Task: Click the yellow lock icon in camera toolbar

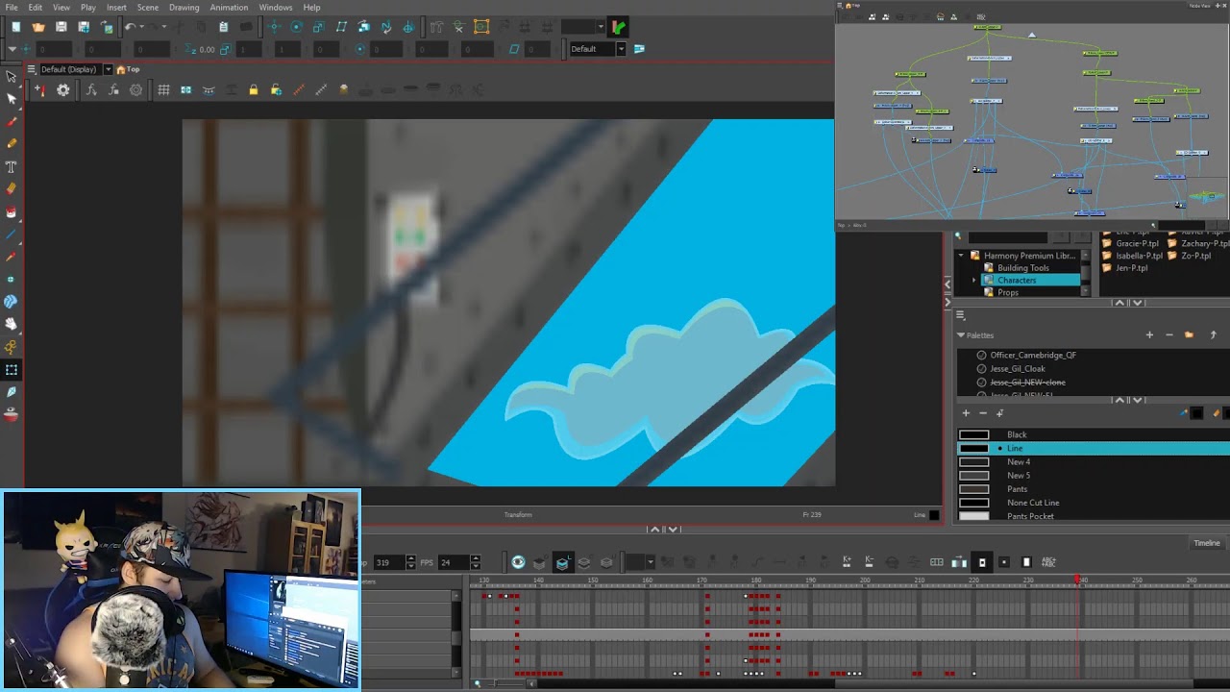Action: (253, 89)
